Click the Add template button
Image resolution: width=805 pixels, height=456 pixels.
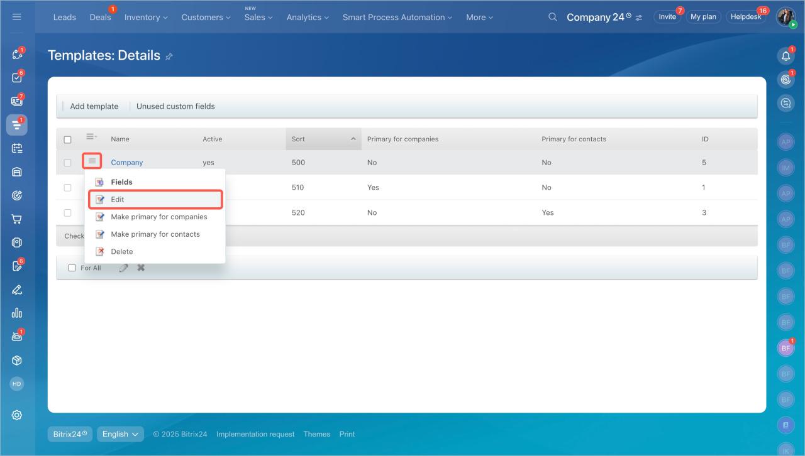click(94, 106)
